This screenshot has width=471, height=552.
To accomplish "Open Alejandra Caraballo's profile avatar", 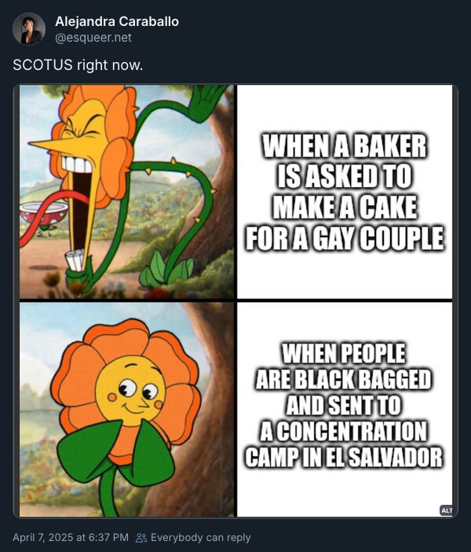I will pos(29,29).
